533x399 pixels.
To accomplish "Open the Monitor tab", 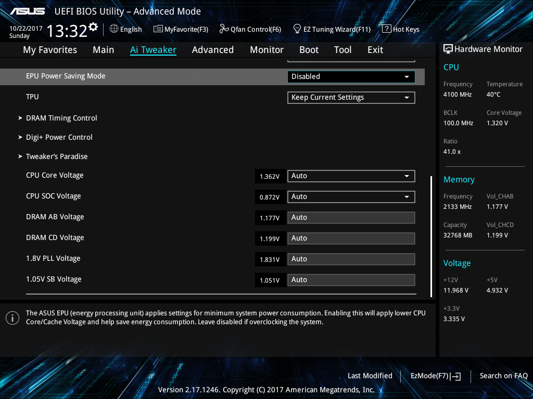I will (267, 50).
